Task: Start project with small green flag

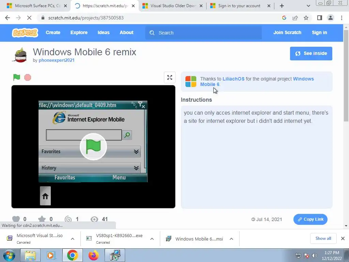Action: pyautogui.click(x=17, y=77)
